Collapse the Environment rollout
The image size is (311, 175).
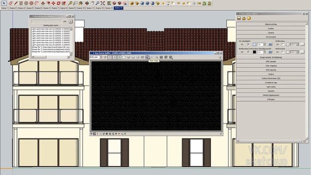(271, 37)
